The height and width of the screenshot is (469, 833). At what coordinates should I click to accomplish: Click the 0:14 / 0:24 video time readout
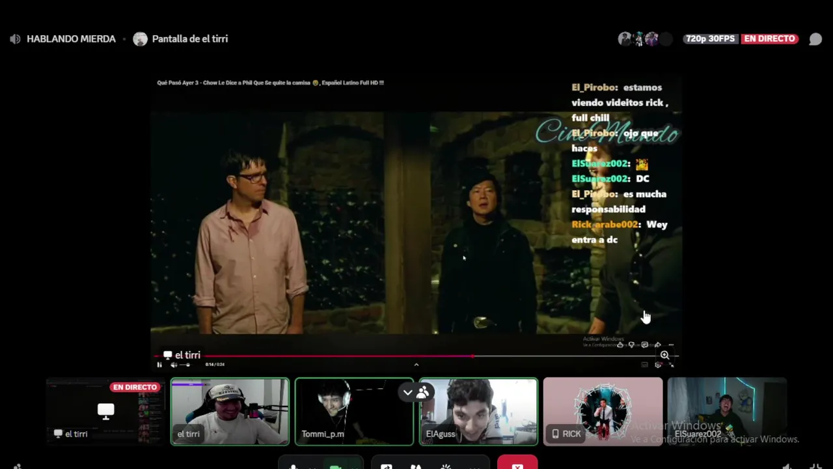pyautogui.click(x=215, y=365)
